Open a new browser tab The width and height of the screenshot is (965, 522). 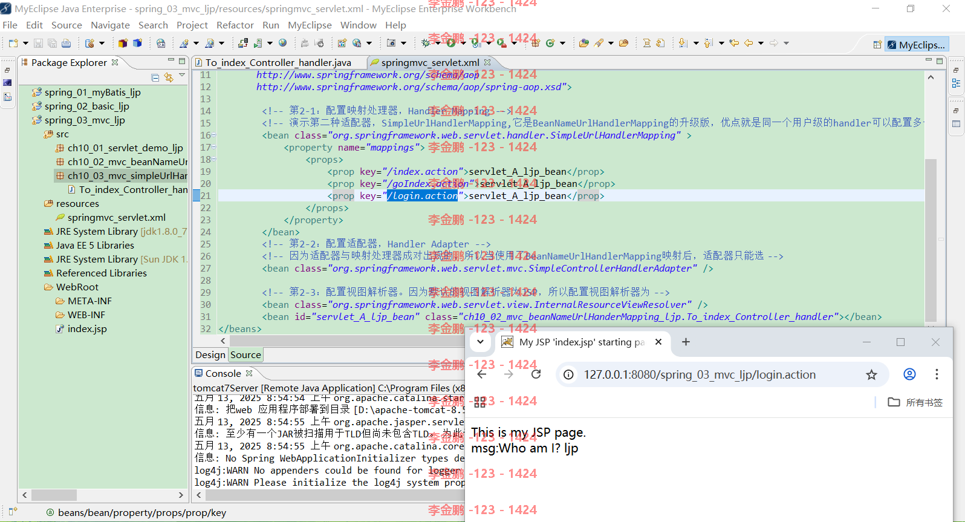[x=686, y=342]
